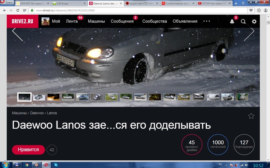
Task: Select the first snowy night photo thumbnail
Action: click(x=24, y=97)
